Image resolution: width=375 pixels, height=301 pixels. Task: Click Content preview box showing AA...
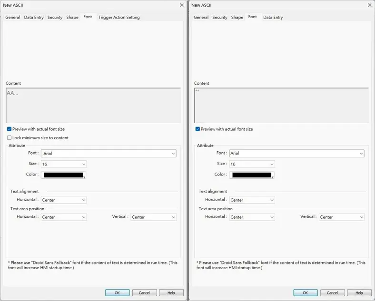click(93, 106)
